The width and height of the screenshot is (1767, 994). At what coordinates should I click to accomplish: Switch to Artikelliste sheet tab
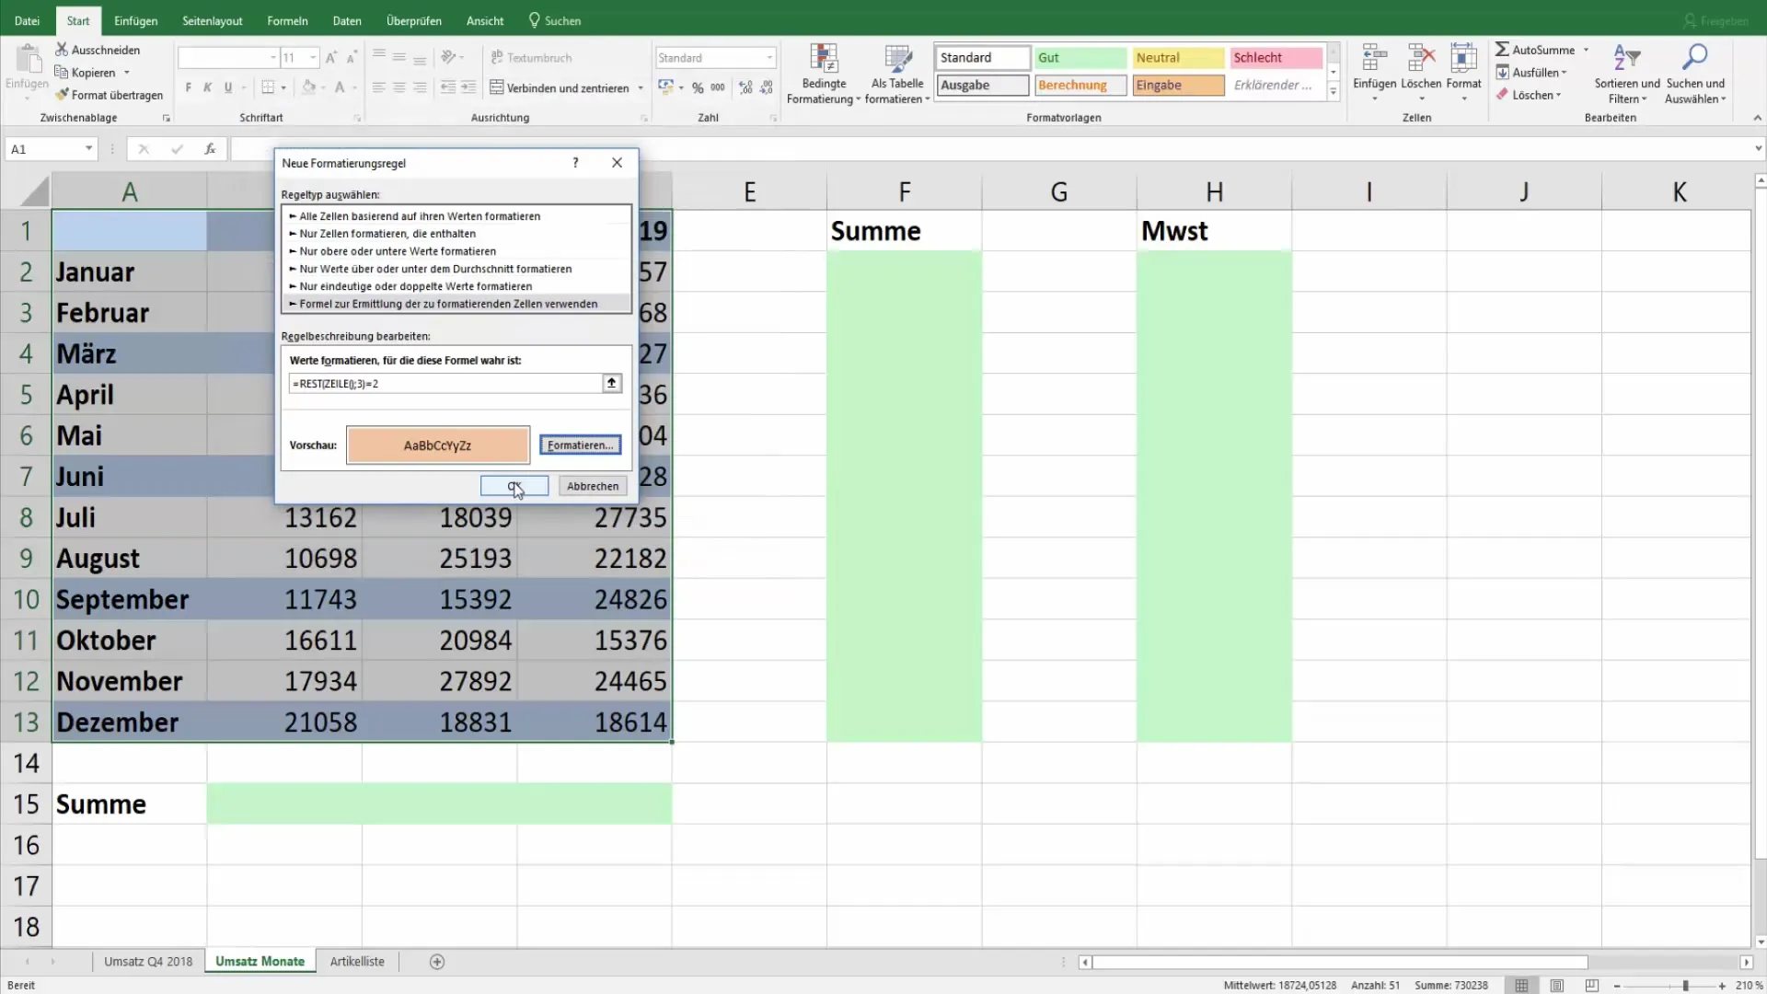357,962
